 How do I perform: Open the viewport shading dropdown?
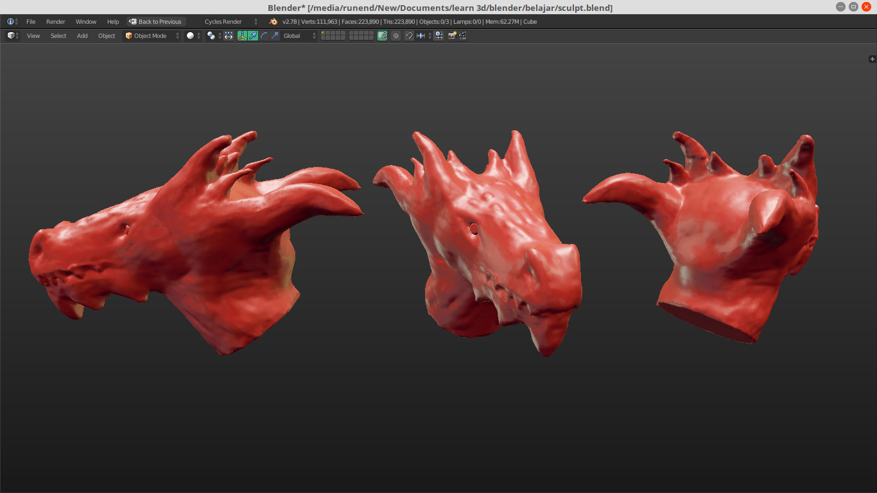click(x=190, y=35)
